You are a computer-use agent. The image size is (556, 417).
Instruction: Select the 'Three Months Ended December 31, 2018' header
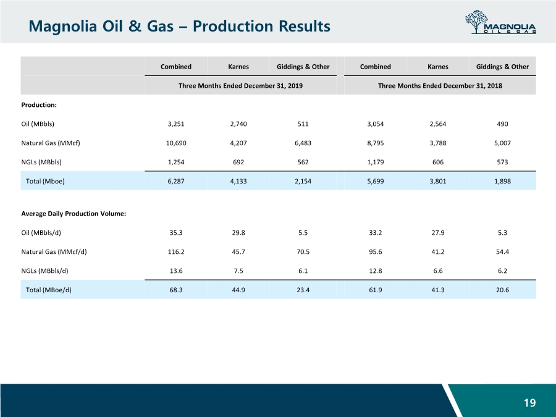click(x=440, y=86)
